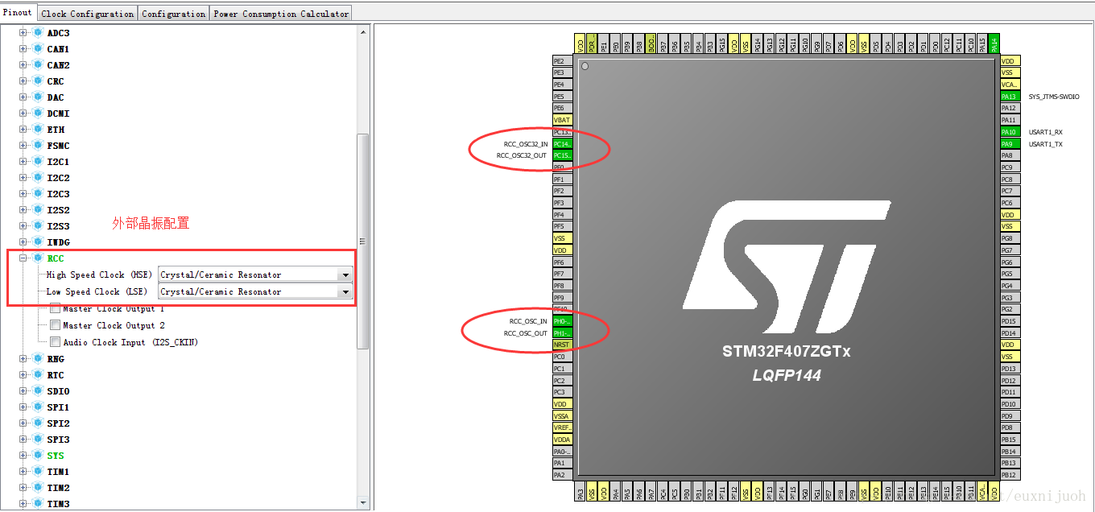Click the SPI2 peripheral icon
The height and width of the screenshot is (512, 1095).
point(38,423)
